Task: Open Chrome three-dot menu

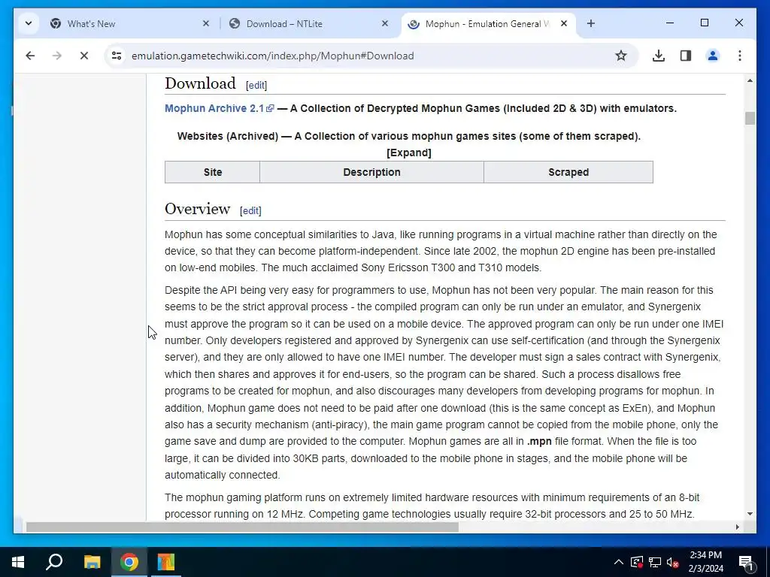Action: coord(740,56)
